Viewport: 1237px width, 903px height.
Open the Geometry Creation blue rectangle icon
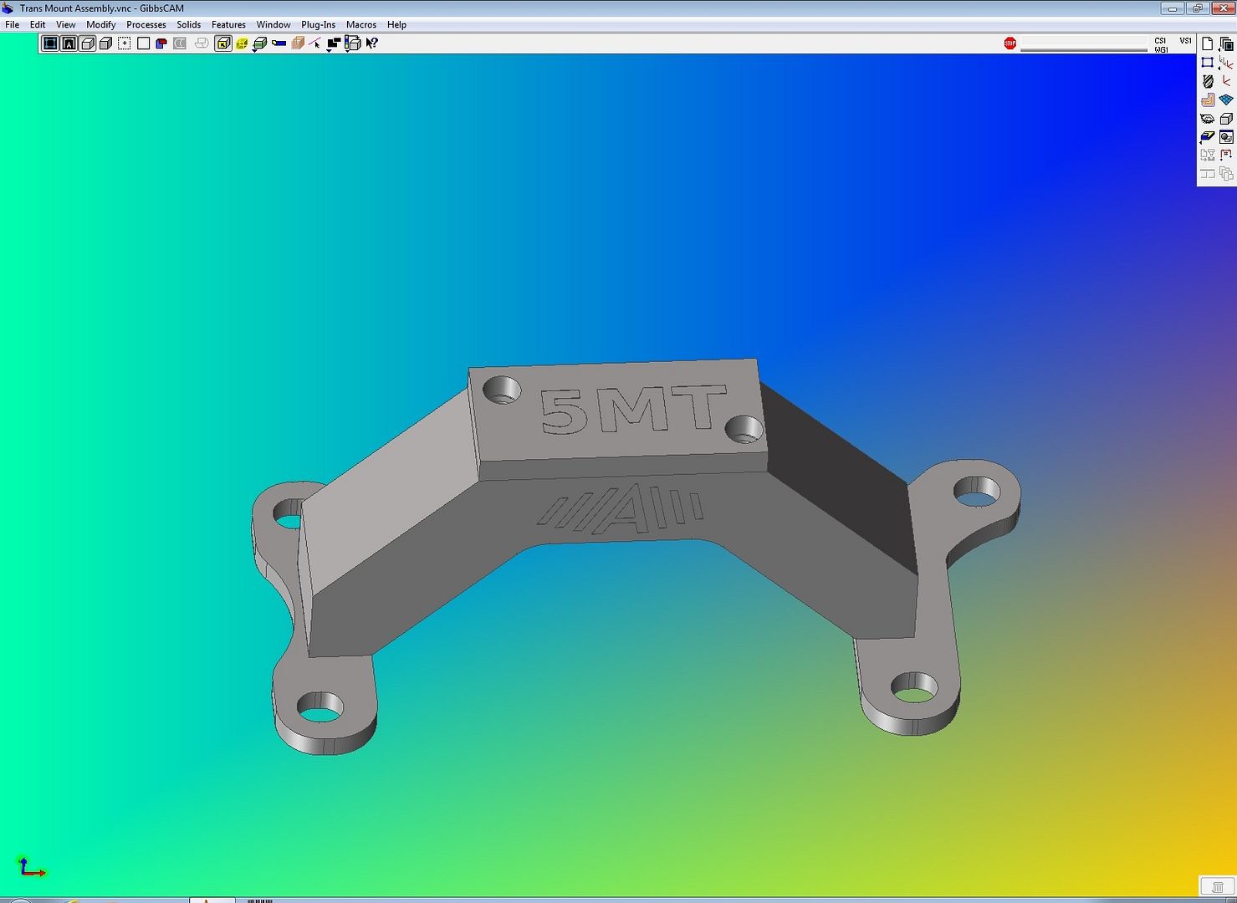(1208, 63)
